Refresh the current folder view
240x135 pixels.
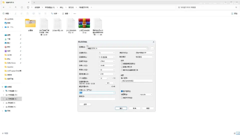(x=22, y=7)
